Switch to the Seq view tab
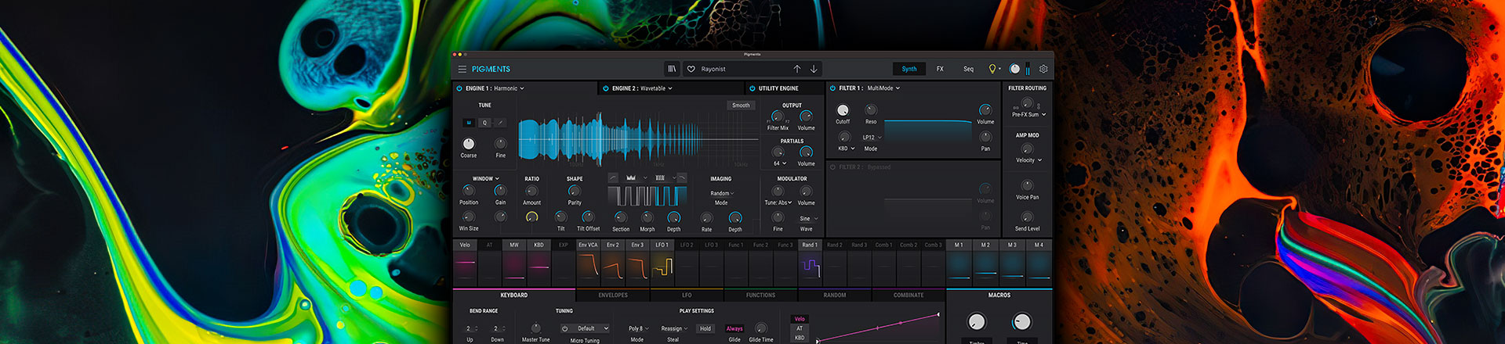The width and height of the screenshot is (1505, 344). [x=968, y=69]
